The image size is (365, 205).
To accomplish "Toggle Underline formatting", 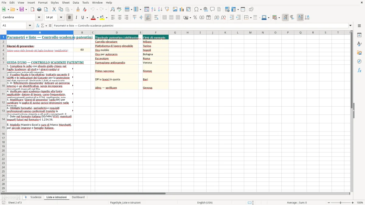I will pos(83,18).
